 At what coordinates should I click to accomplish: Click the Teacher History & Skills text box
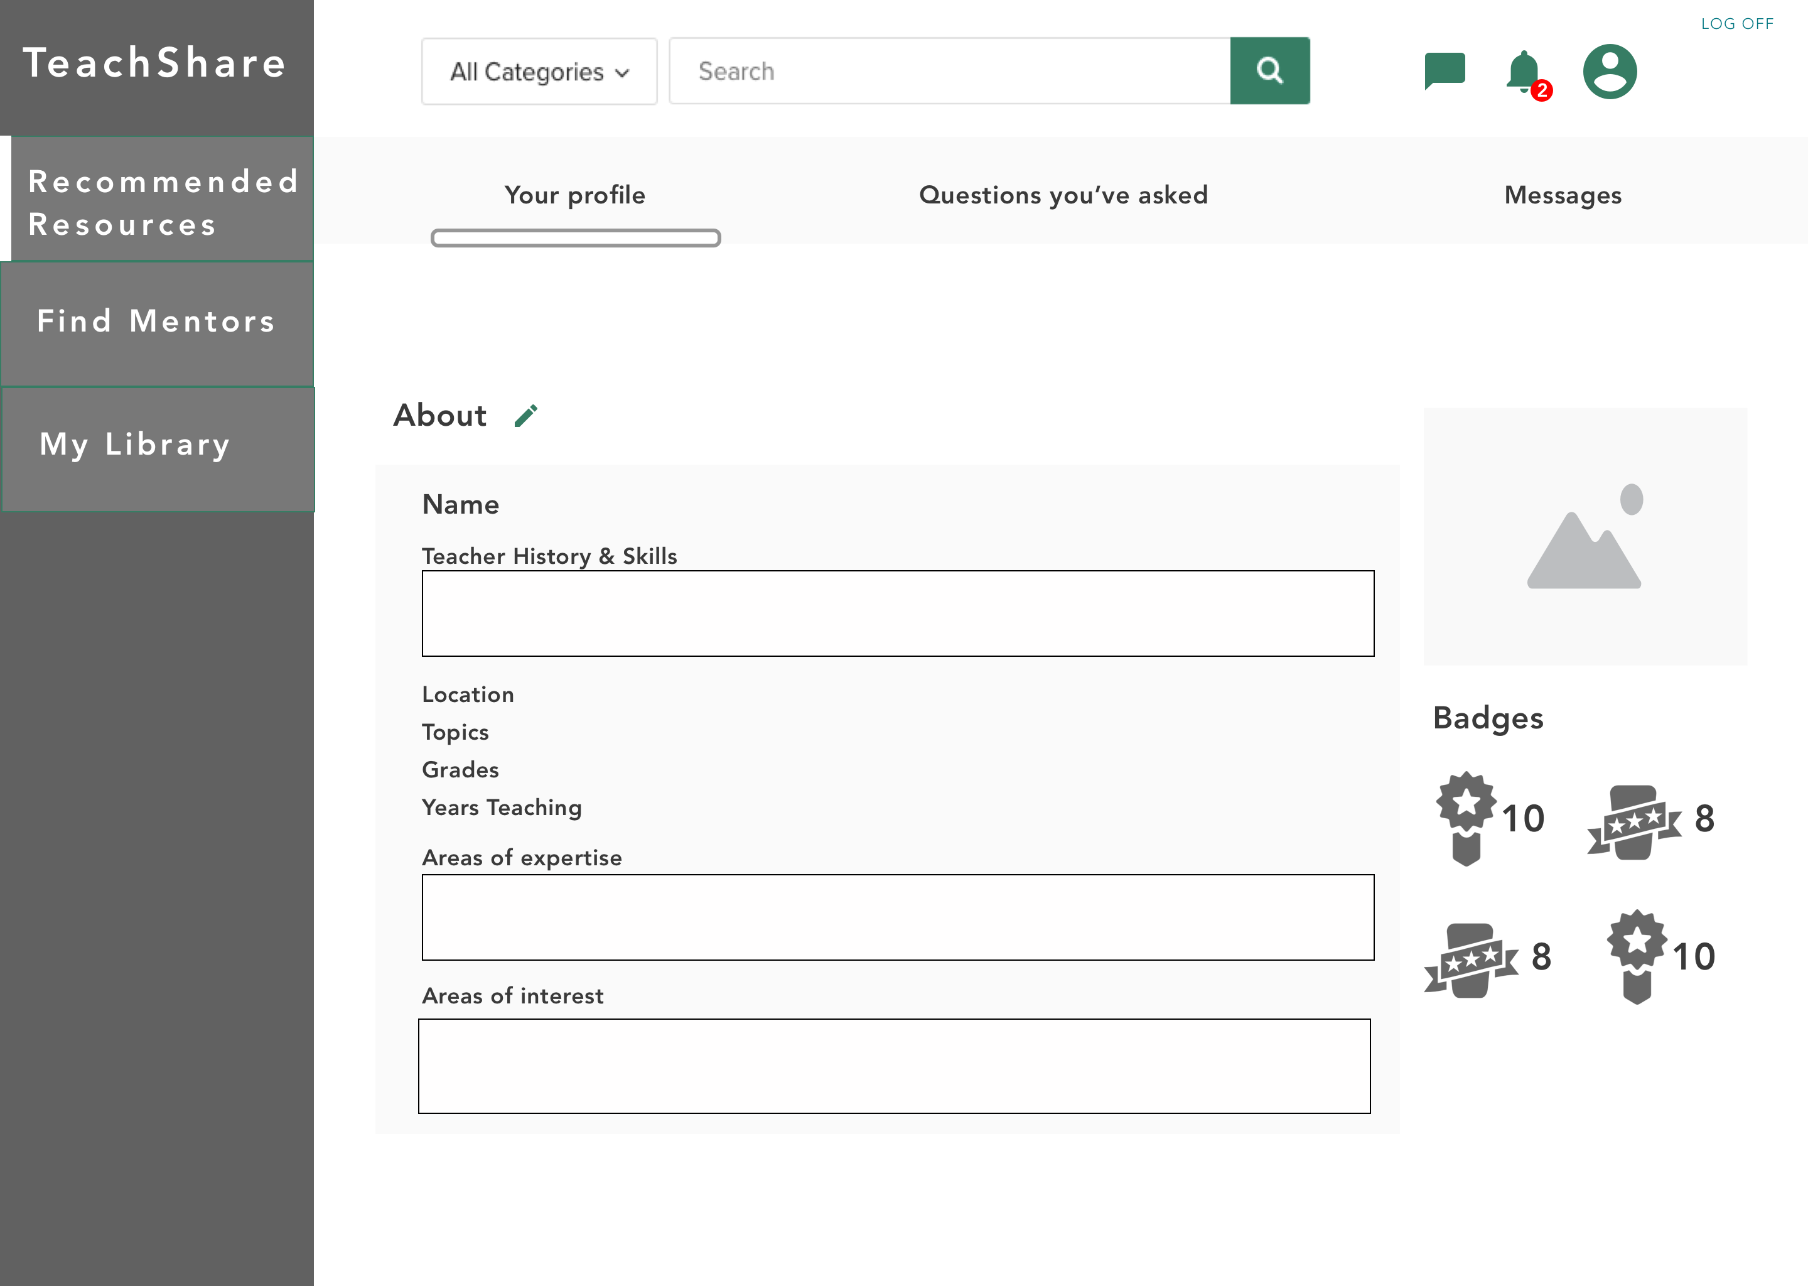tap(898, 613)
